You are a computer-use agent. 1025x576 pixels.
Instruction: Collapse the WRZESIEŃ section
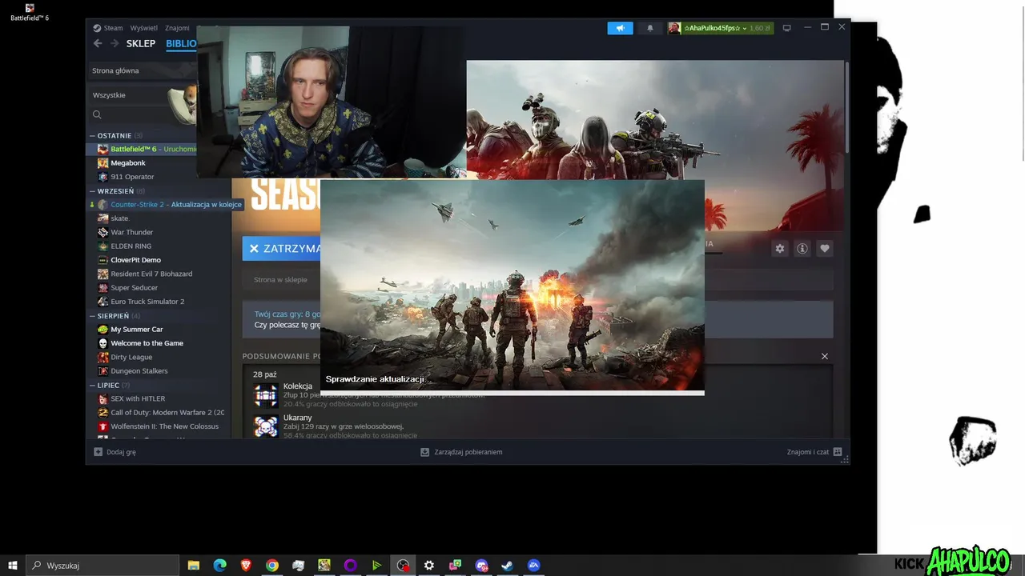(x=118, y=191)
